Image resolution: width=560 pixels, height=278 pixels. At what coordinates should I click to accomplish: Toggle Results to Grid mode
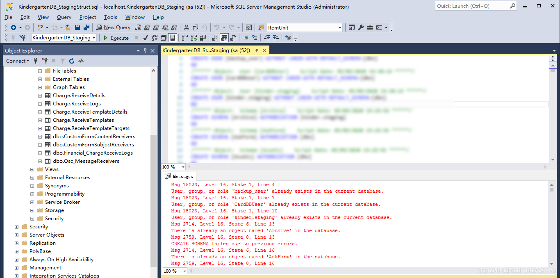click(x=224, y=38)
